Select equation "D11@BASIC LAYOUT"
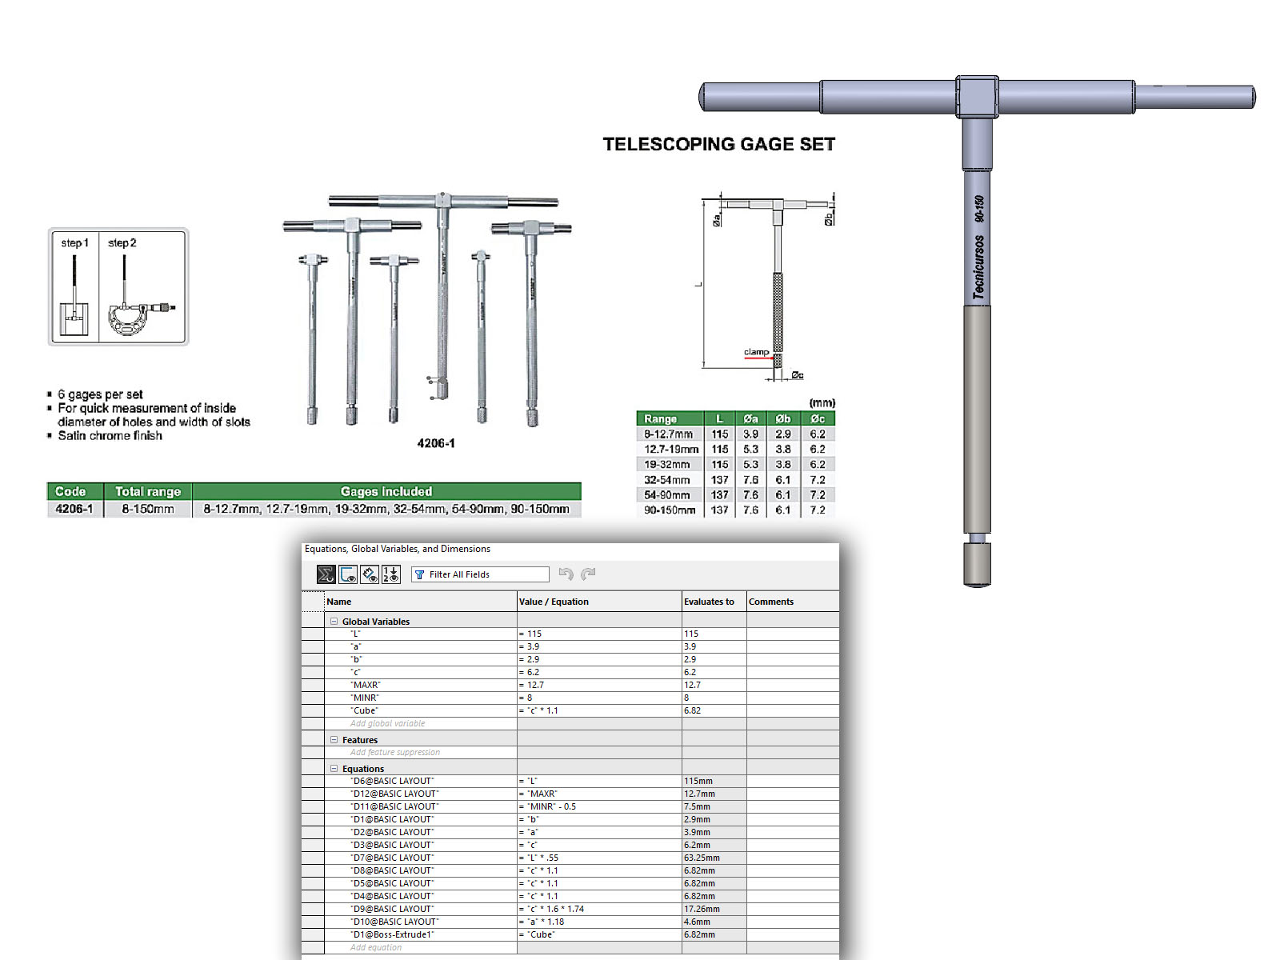Viewport: 1280px width, 960px height. coord(394,806)
